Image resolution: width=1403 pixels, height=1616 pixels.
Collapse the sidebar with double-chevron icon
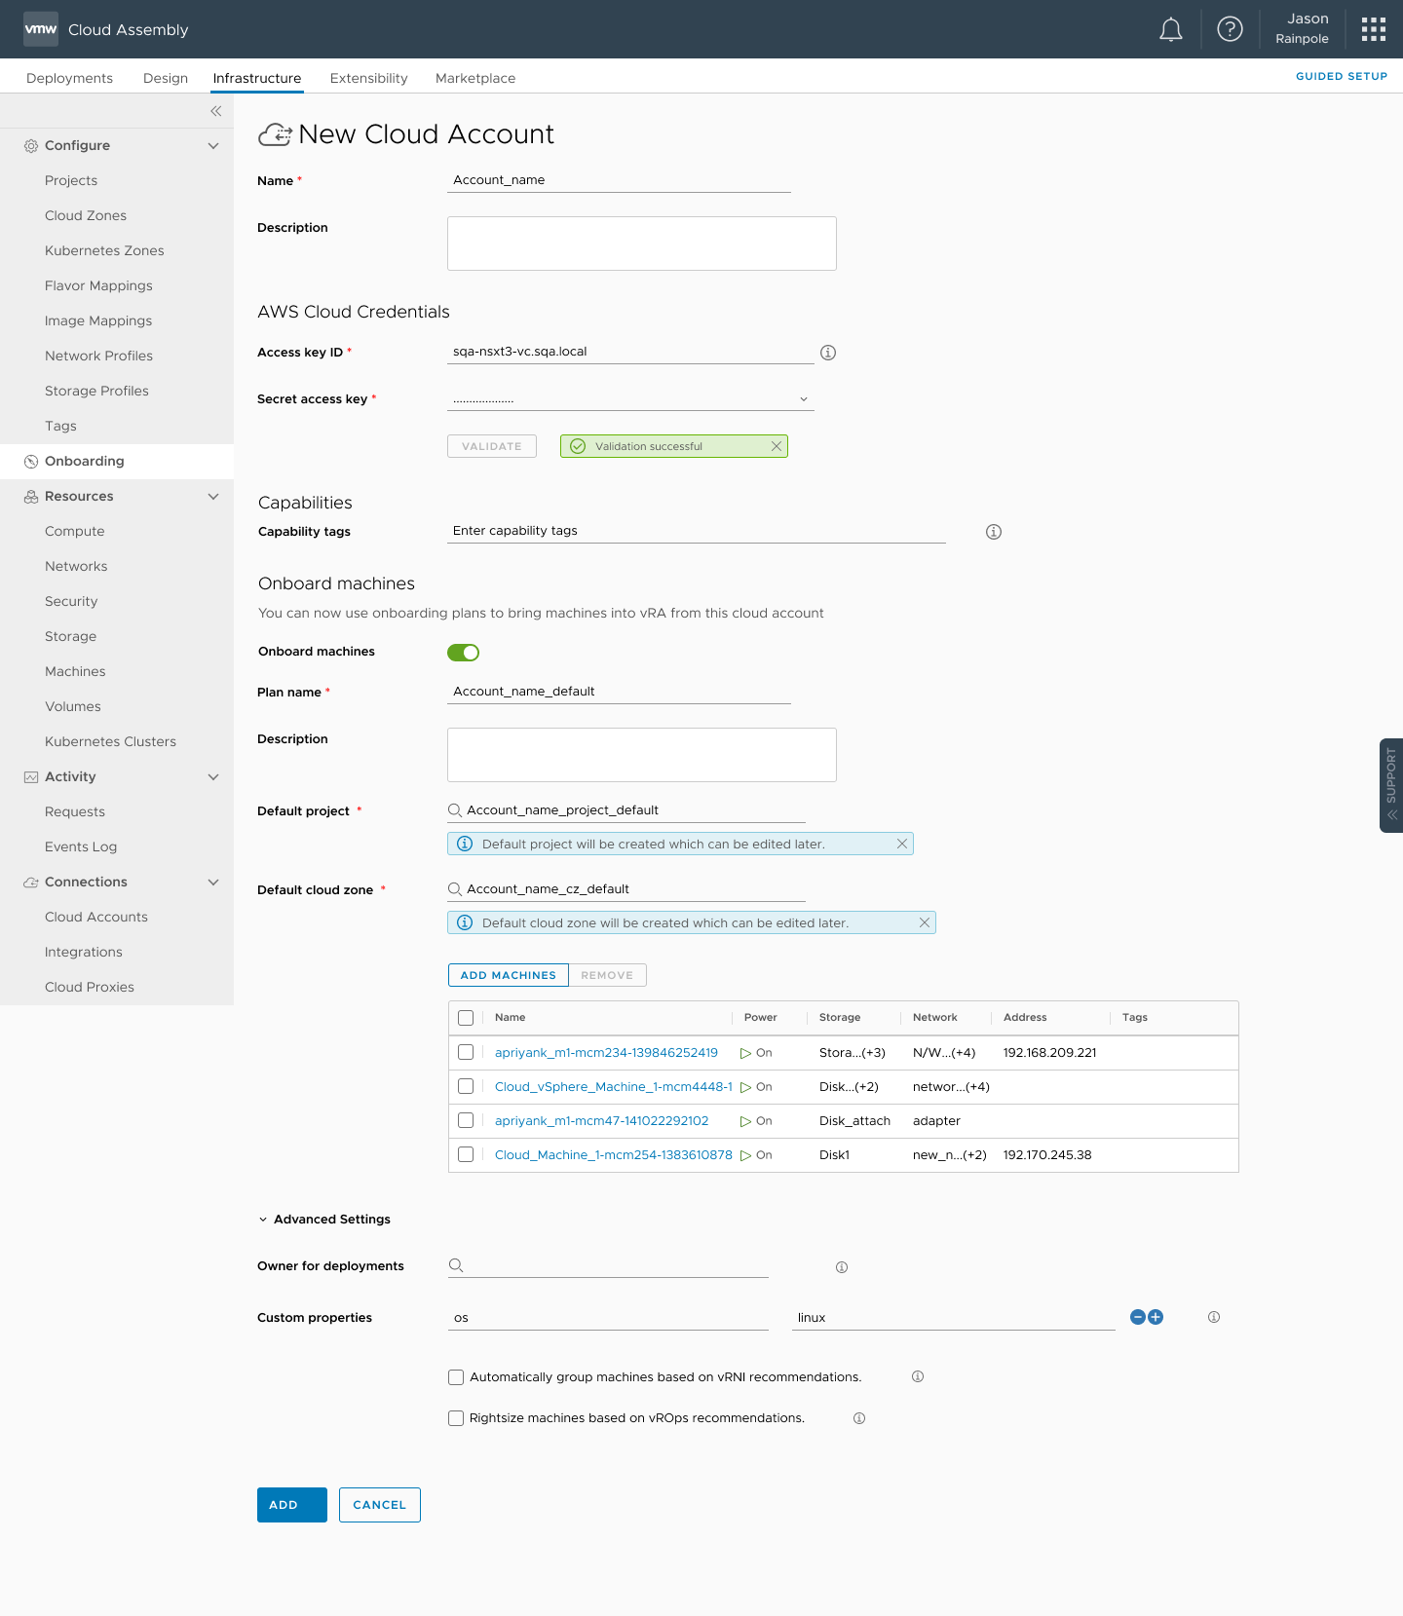point(215,111)
